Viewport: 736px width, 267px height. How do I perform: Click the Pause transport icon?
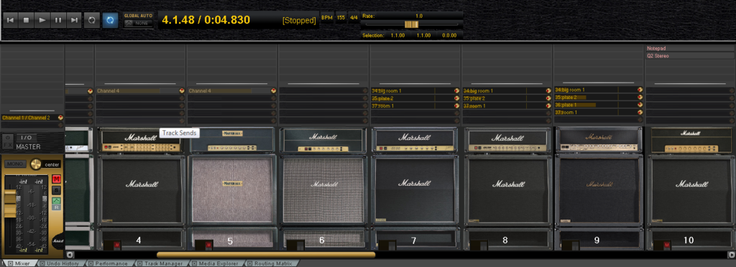click(x=58, y=20)
